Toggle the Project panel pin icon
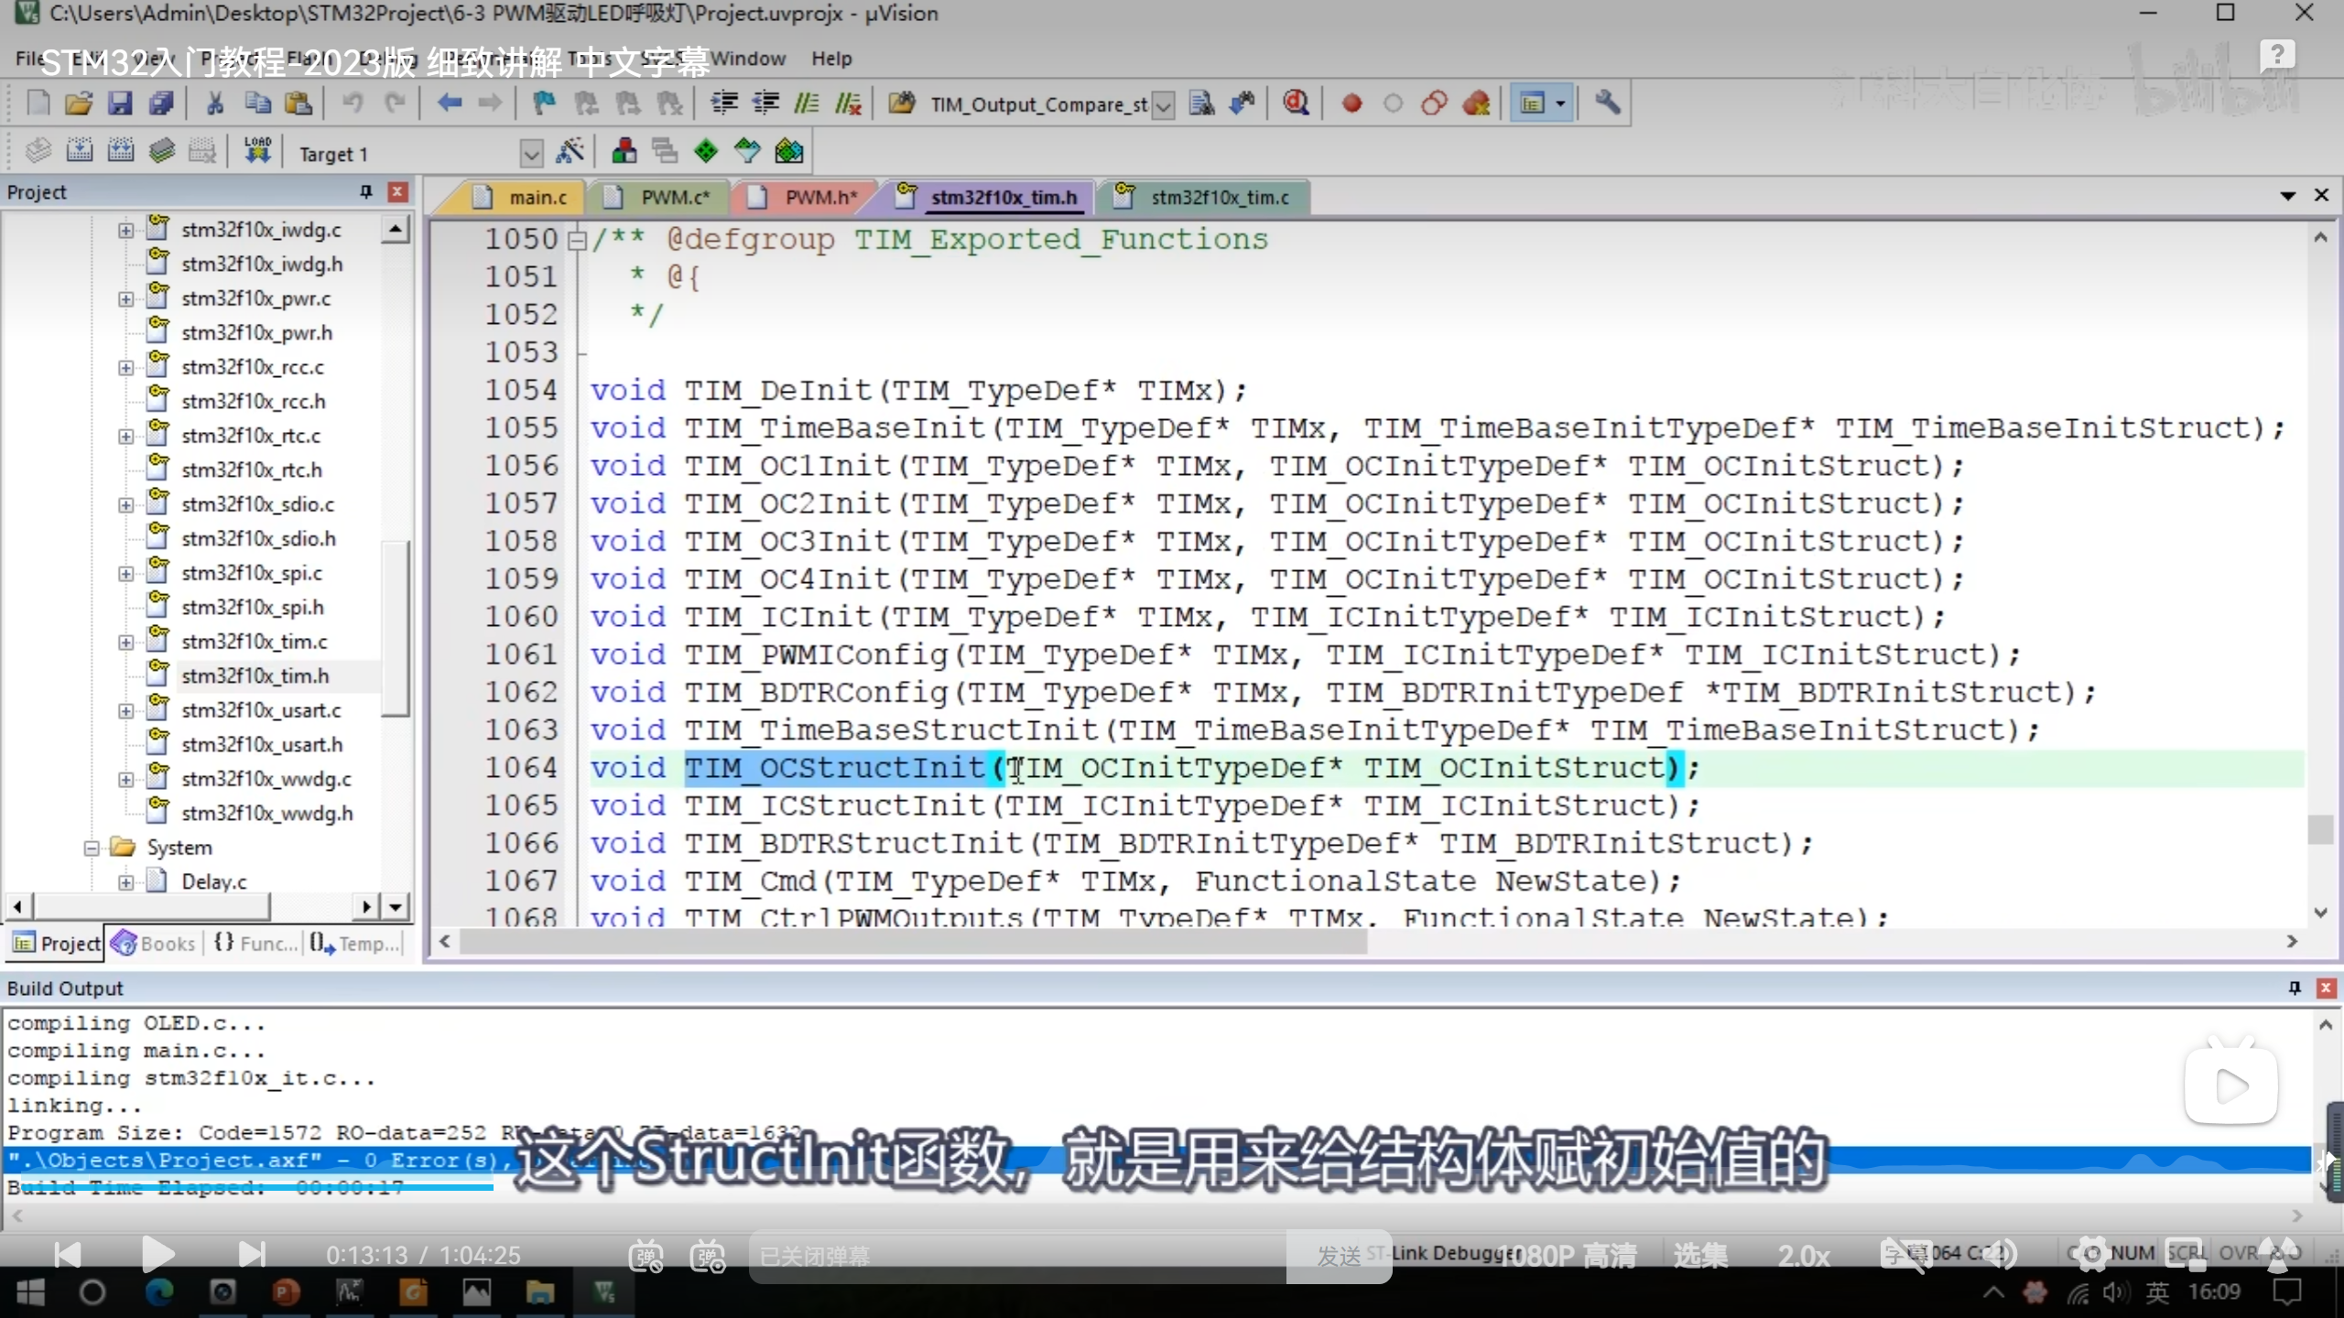 tap(366, 191)
